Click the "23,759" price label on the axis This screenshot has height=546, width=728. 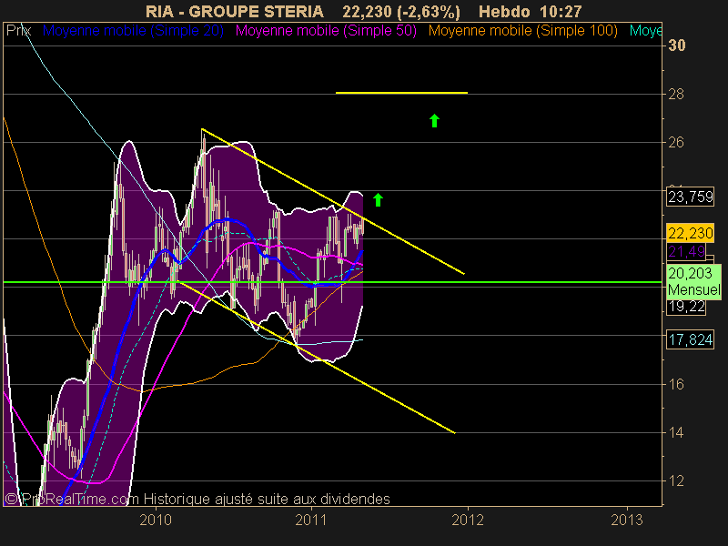(691, 197)
